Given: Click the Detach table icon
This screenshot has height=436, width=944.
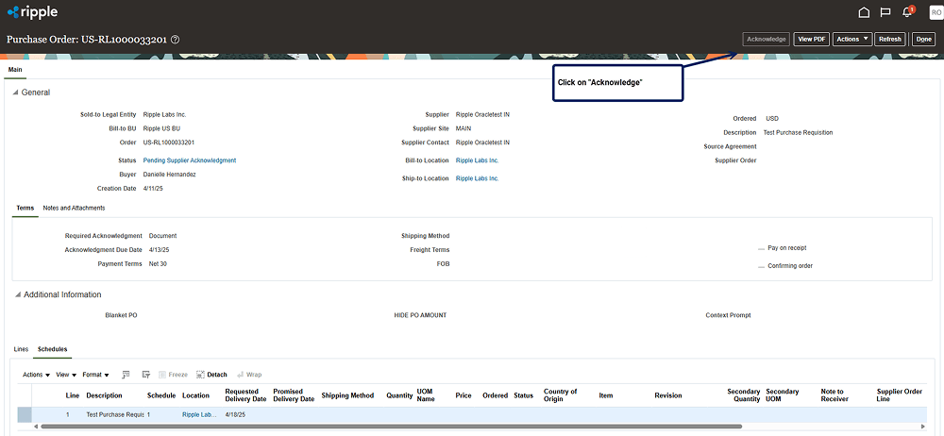Looking at the screenshot, I should [x=211, y=375].
